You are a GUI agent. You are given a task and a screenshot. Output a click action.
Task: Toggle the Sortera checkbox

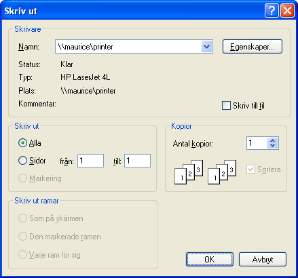click(250, 169)
